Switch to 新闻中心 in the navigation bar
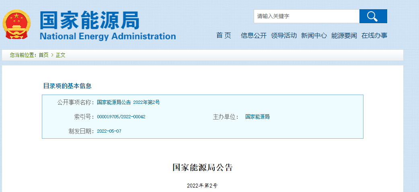Screen dimensions: 419x192 coord(314,36)
